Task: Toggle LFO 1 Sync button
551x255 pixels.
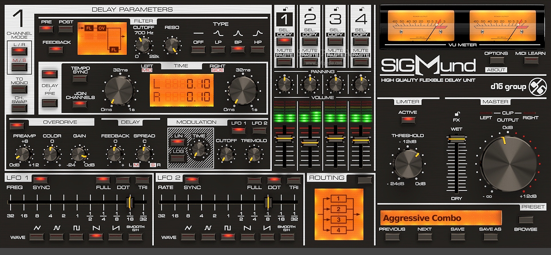Action: (x=41, y=180)
